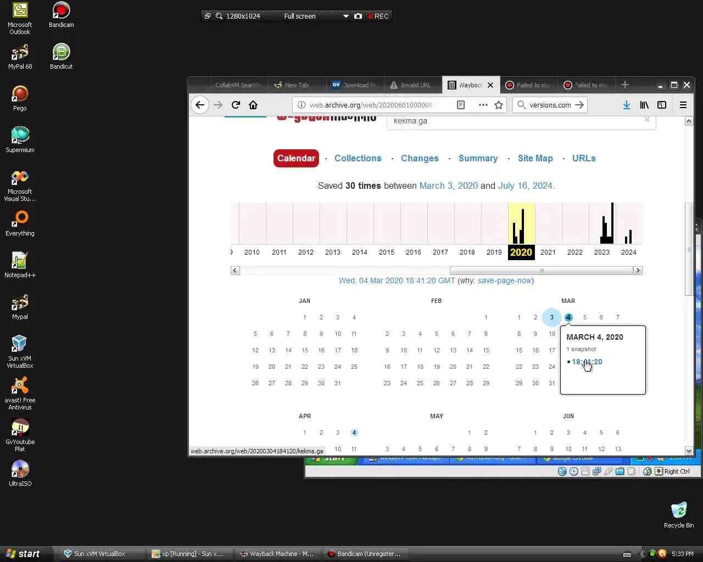This screenshot has width=703, height=562.
Task: Click the versions.com search box
Action: click(x=550, y=105)
